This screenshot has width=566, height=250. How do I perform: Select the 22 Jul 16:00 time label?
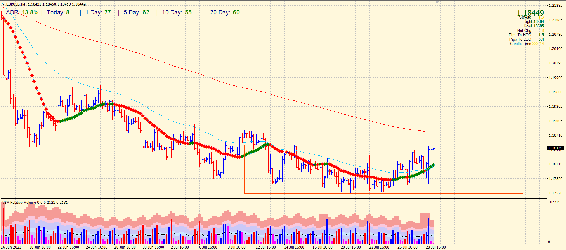coord(379,247)
